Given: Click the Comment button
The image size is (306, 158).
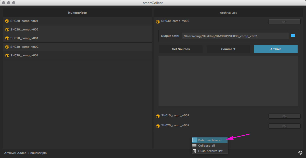Looking at the screenshot, I should click(228, 49).
